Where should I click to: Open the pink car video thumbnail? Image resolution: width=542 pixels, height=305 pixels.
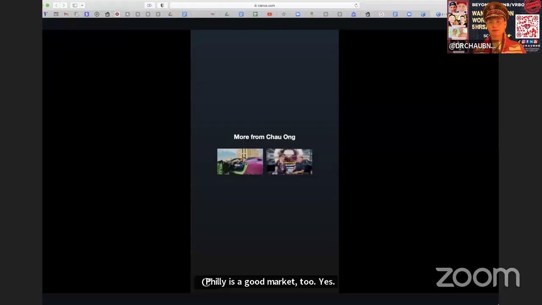240,161
